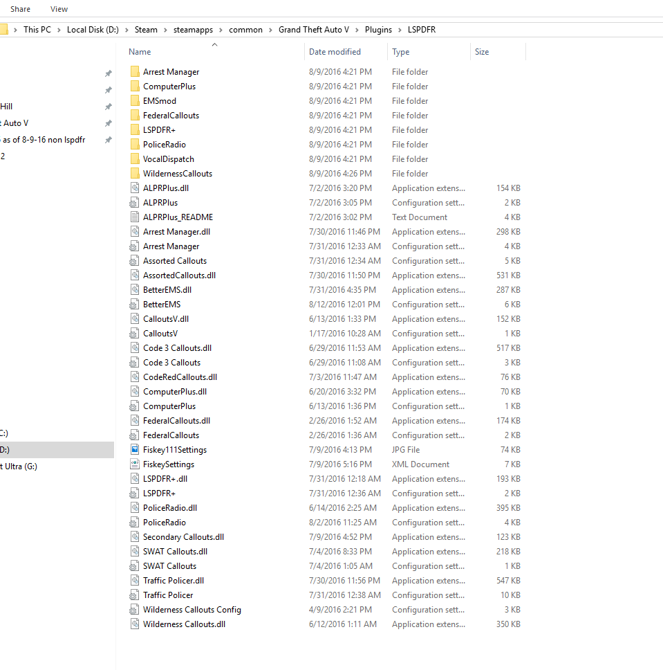Screen dimensions: 663x670
Task: Select the ComputerPlus folder icon
Action: click(x=135, y=86)
